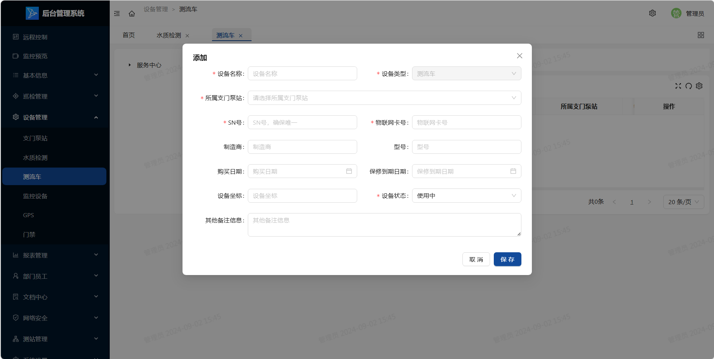Click the 其他备注信息 text area
This screenshot has height=359, width=714.
tap(384, 225)
